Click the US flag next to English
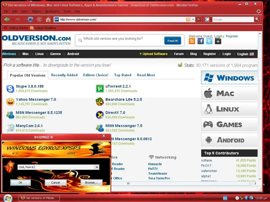270x202 pixels. pos(252,54)
